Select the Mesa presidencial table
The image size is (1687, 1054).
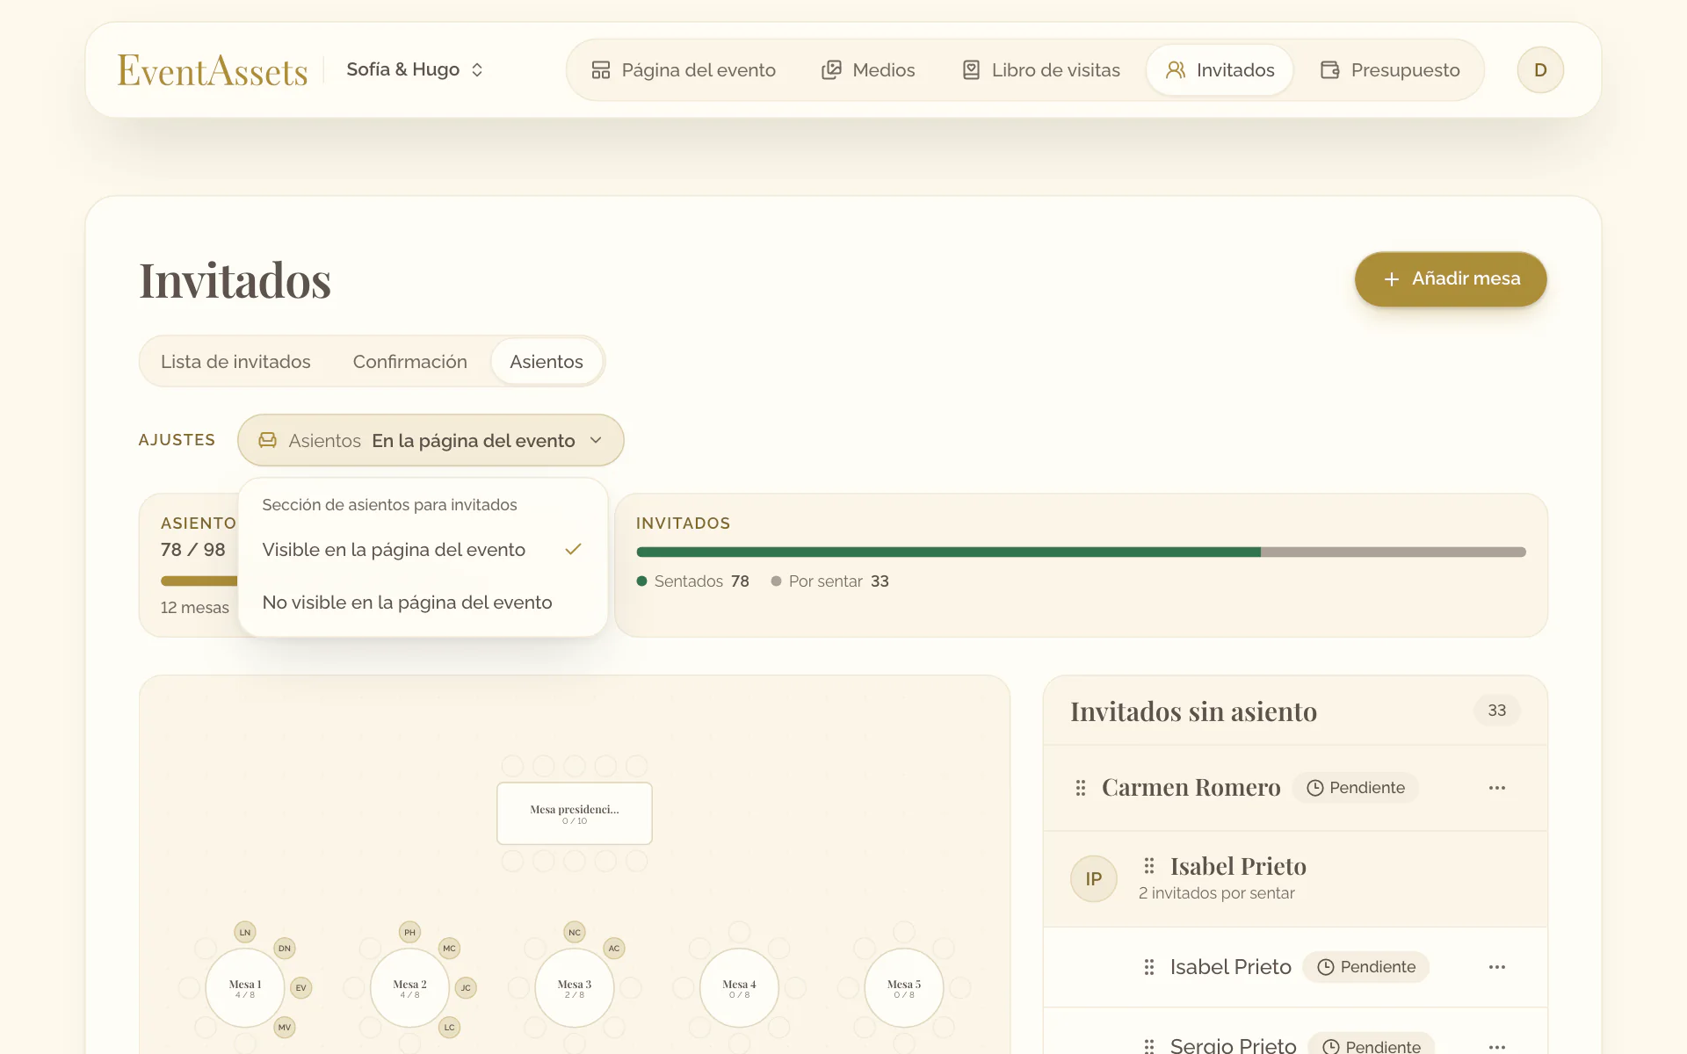click(x=575, y=813)
